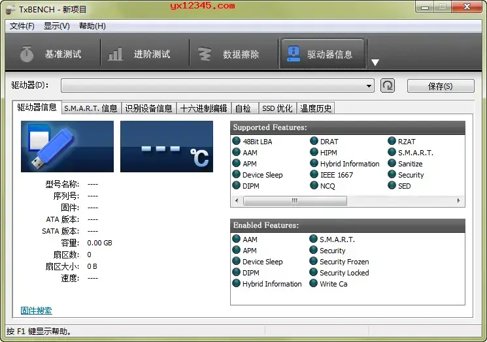Click the white toolbar overflow arrow
This screenshot has width=487, height=342.
point(375,62)
